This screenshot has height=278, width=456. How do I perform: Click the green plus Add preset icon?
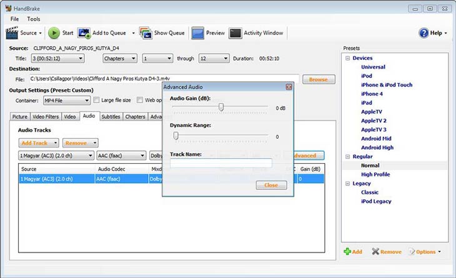[x=347, y=252]
